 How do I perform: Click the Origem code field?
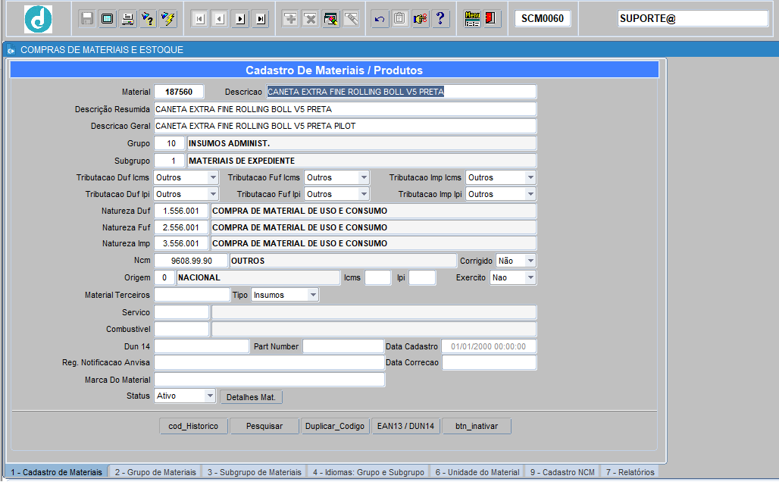pos(164,277)
